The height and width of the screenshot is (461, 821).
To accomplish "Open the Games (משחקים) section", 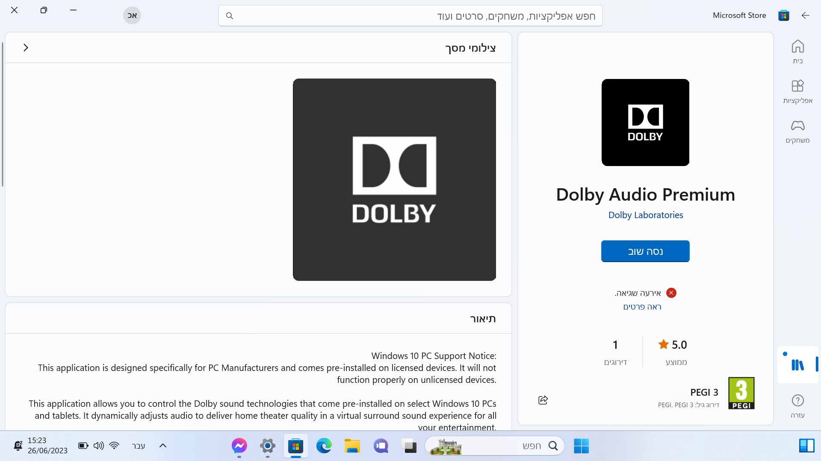I will click(x=797, y=131).
